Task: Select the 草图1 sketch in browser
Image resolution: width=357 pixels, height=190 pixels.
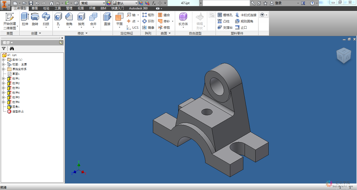Action: coord(13,74)
